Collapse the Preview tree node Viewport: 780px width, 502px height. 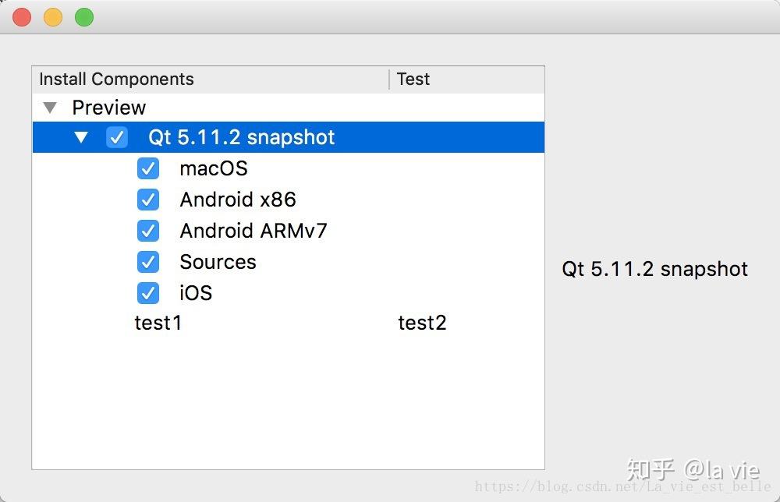[51, 108]
